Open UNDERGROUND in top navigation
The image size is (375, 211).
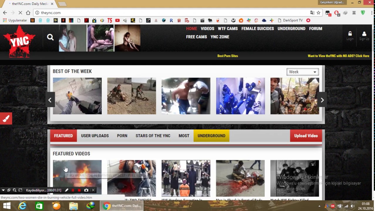291,28
